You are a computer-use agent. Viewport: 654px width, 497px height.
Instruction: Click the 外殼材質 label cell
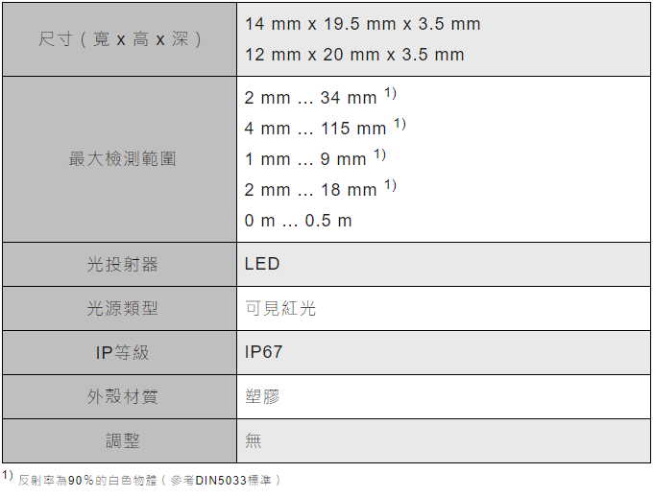120,396
